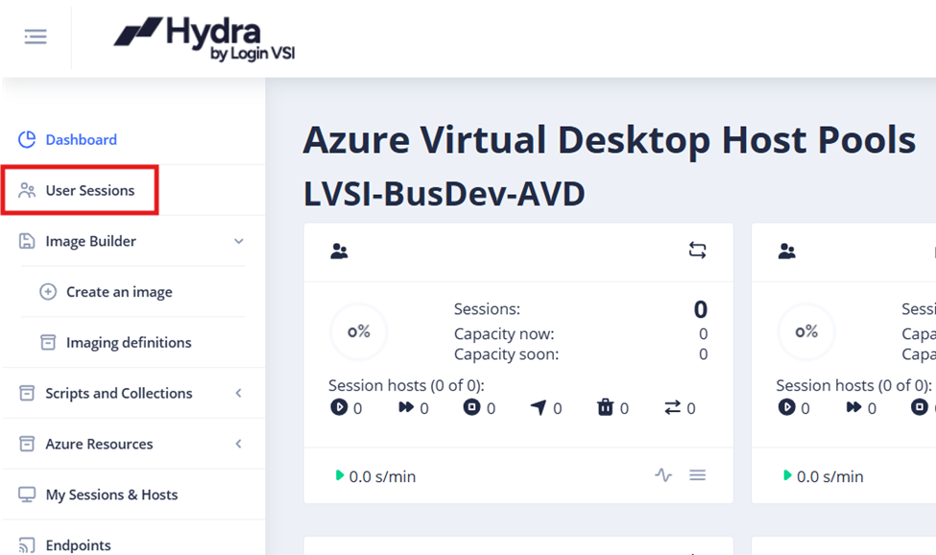Screen dimensions: 936x555
Task: Click the stopped hosts stop icon
Action: [x=470, y=407]
